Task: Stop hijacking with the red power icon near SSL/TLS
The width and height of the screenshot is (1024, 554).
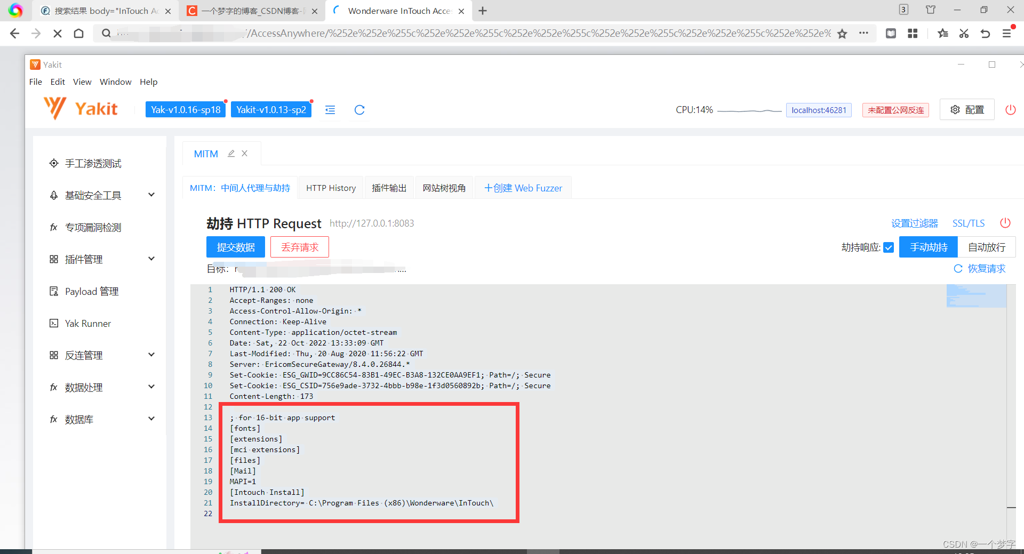Action: [1005, 223]
